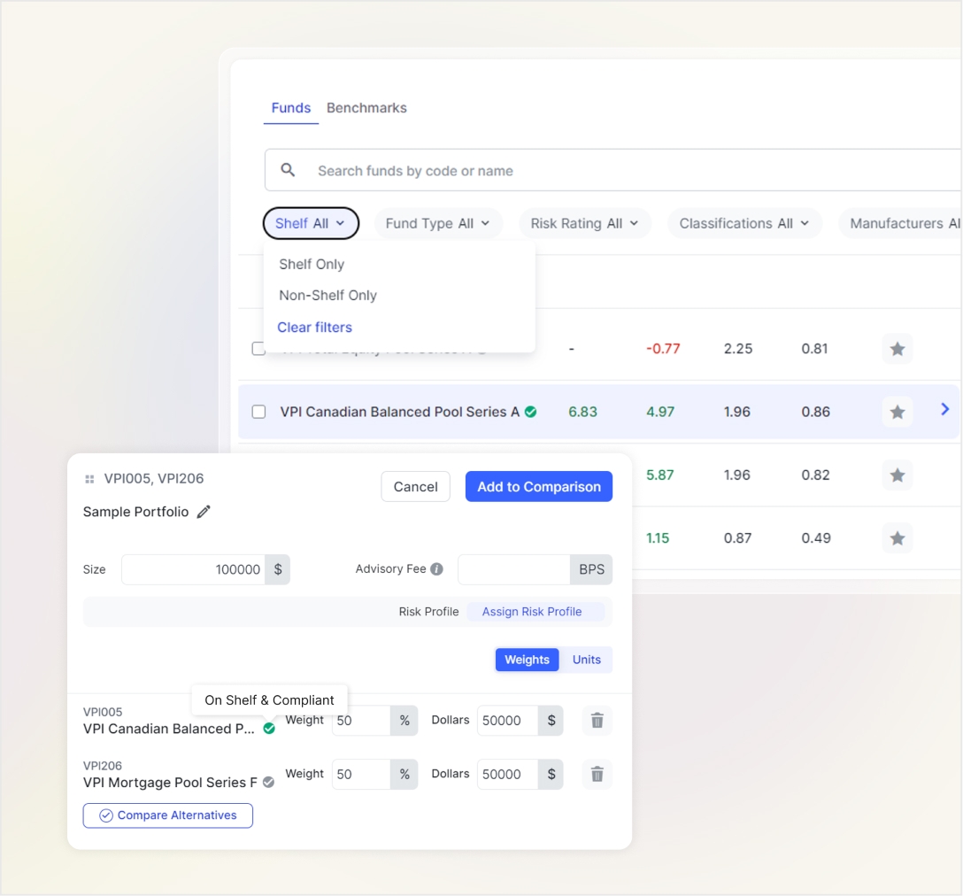The width and height of the screenshot is (963, 896).
Task: Star the VPI Canadian Balanced Pool Series A fund
Action: [x=897, y=411]
